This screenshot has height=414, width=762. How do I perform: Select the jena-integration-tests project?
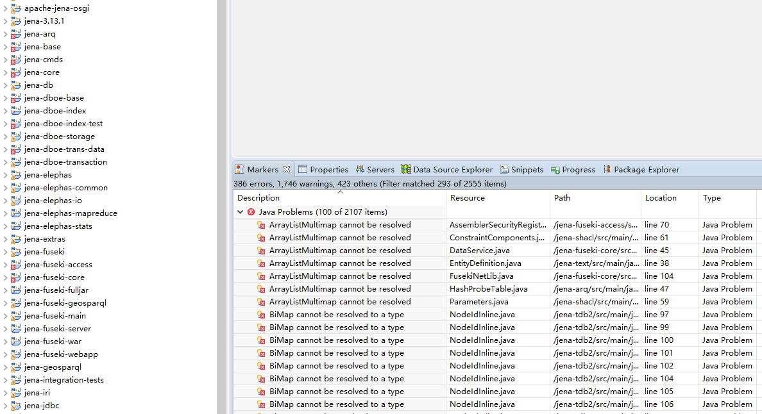(x=64, y=380)
